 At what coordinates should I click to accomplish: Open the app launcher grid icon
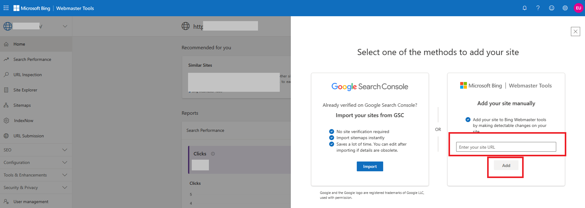click(x=6, y=8)
